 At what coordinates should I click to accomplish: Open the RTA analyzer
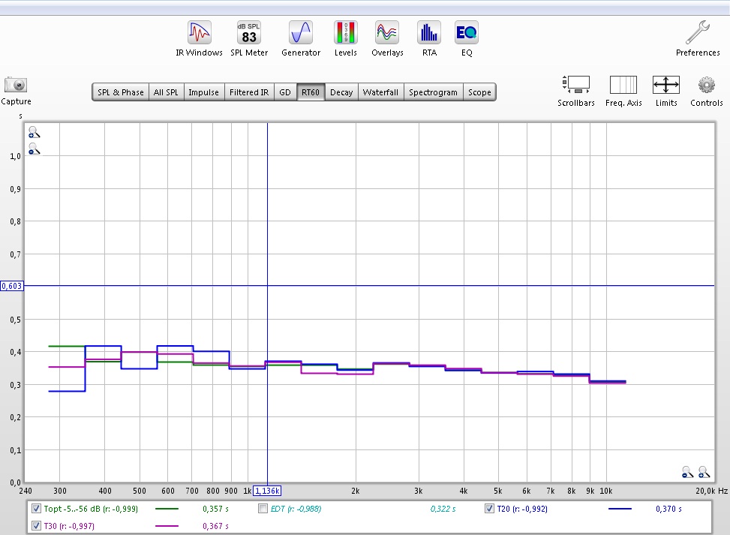pos(429,33)
